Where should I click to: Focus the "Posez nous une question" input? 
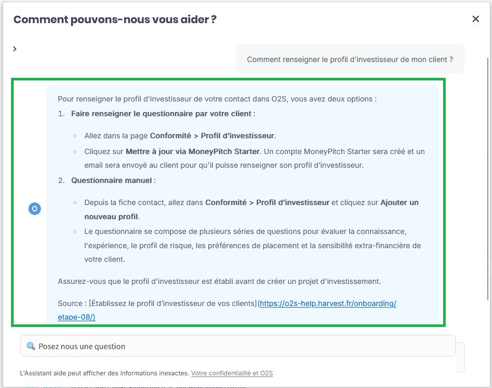click(x=242, y=346)
